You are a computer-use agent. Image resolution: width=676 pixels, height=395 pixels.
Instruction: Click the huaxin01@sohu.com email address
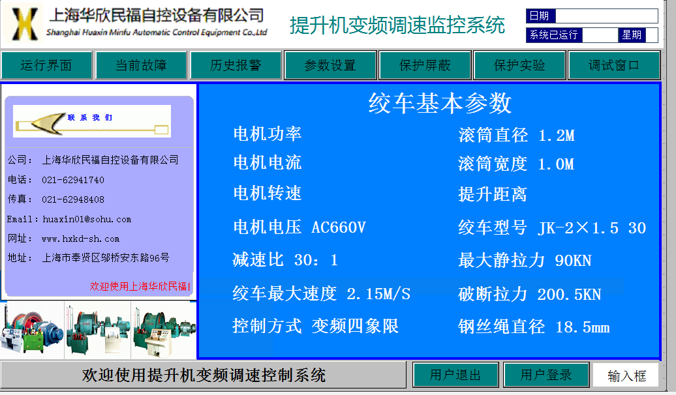click(x=87, y=219)
